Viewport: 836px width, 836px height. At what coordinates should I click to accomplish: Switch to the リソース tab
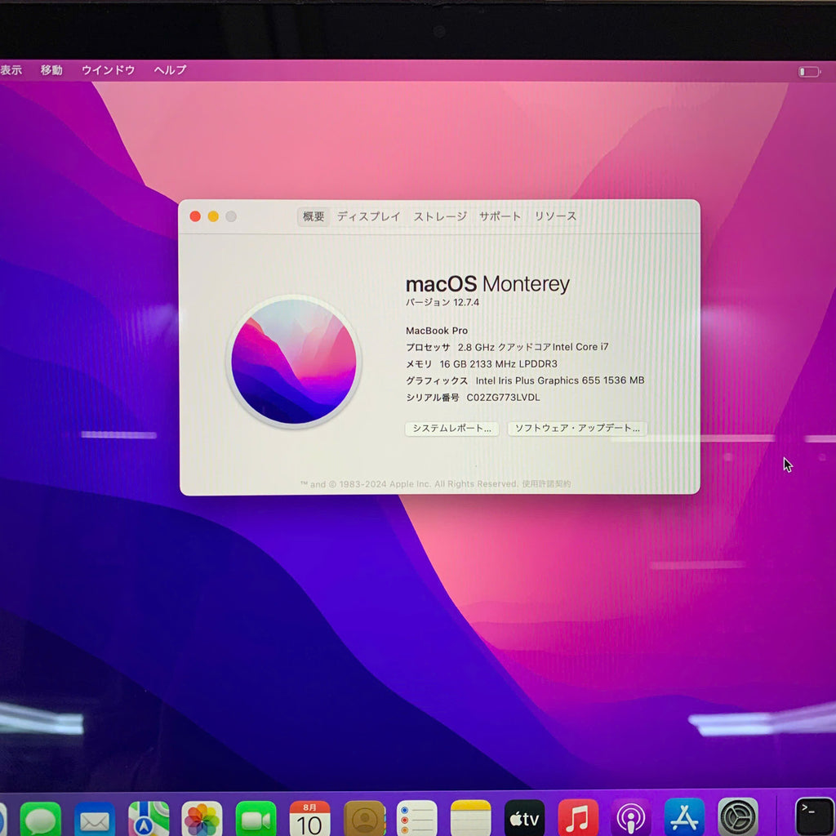[555, 216]
